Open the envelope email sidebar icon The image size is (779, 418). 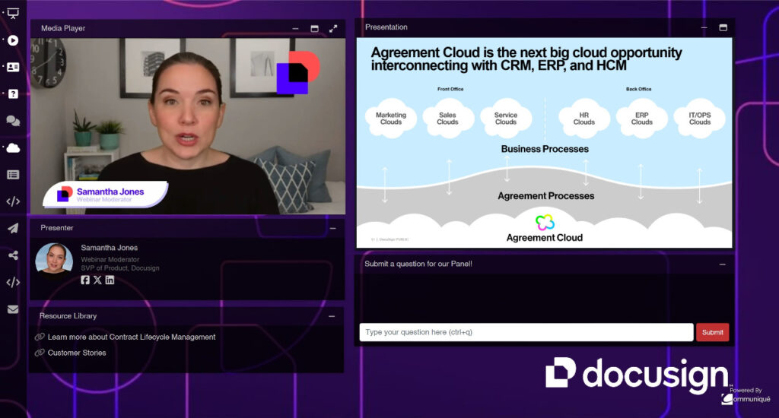[x=14, y=309]
